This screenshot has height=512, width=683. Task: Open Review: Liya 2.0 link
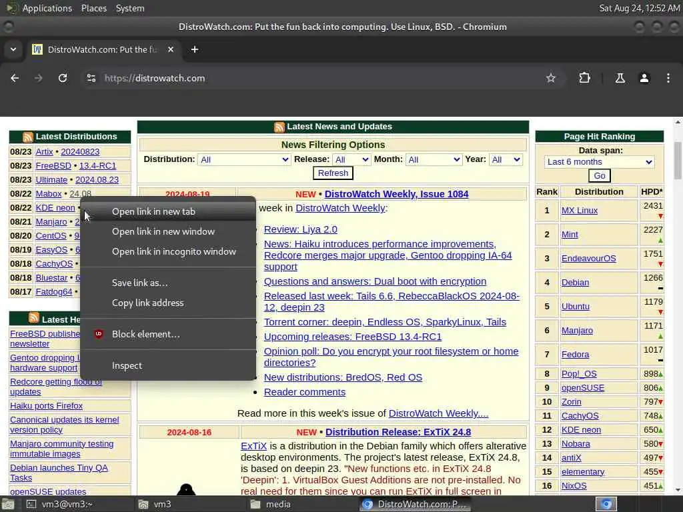(x=301, y=229)
